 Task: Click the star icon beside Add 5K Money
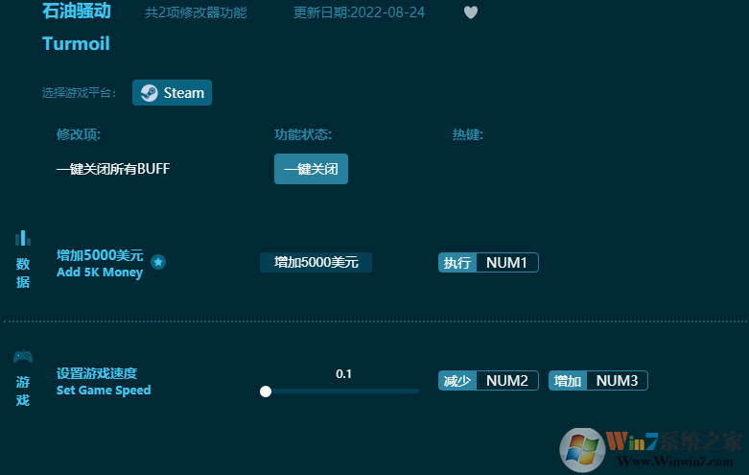point(158,262)
